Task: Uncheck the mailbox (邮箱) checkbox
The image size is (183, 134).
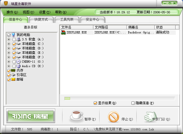Action: point(9,80)
